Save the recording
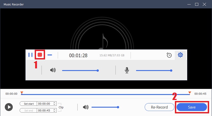 [192, 107]
